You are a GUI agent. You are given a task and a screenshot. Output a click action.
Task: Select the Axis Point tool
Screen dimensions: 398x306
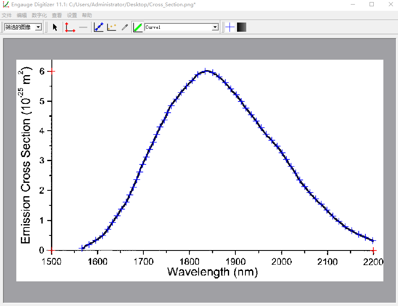[70, 27]
